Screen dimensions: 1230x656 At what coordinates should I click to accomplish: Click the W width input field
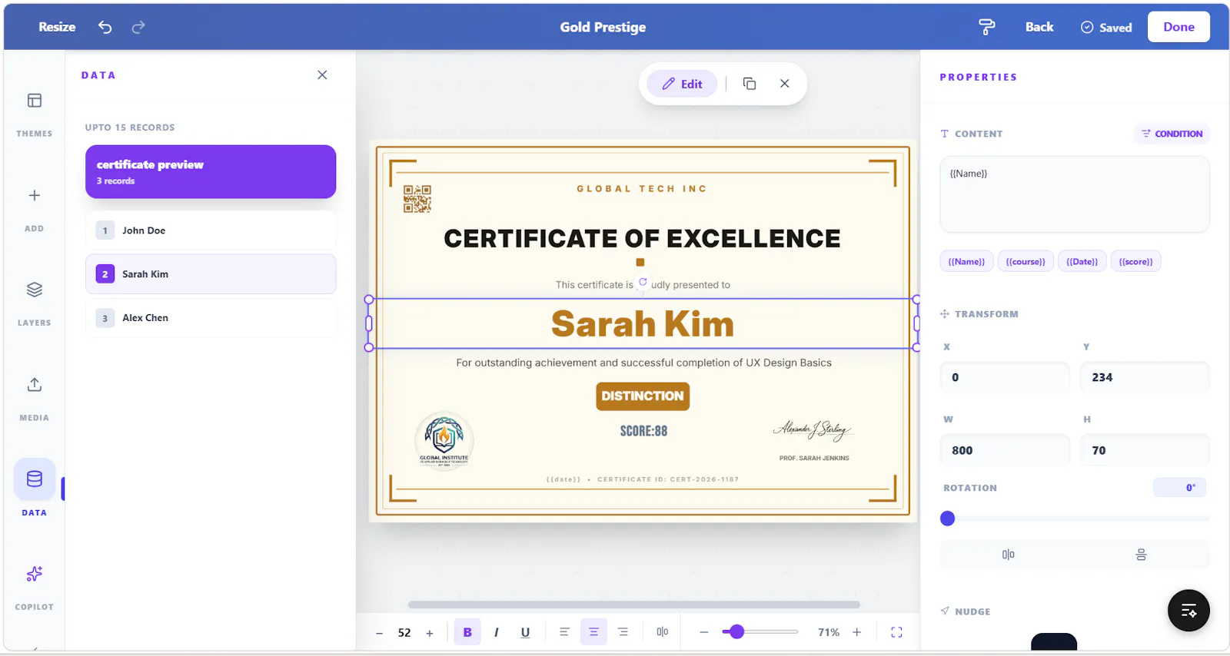(x=1005, y=451)
